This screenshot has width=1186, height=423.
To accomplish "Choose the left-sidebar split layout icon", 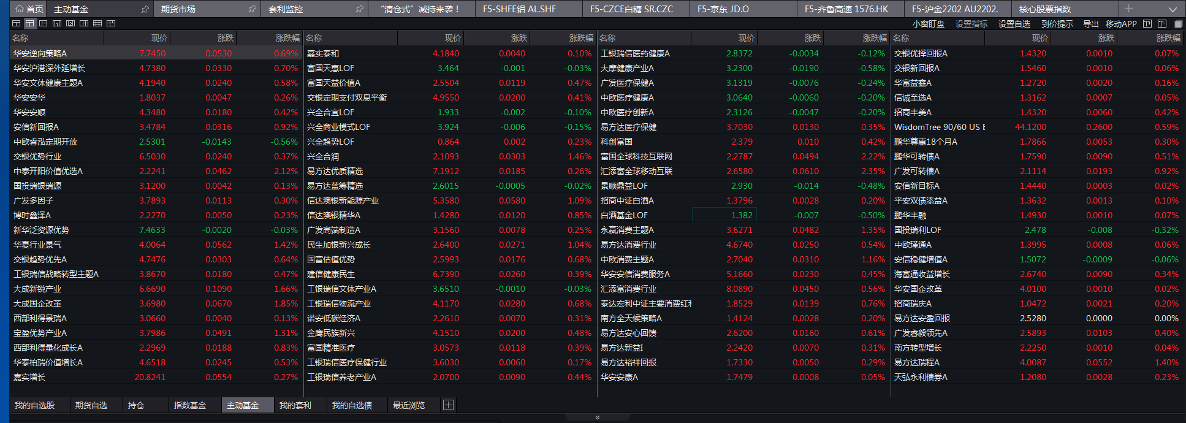I will [x=43, y=23].
